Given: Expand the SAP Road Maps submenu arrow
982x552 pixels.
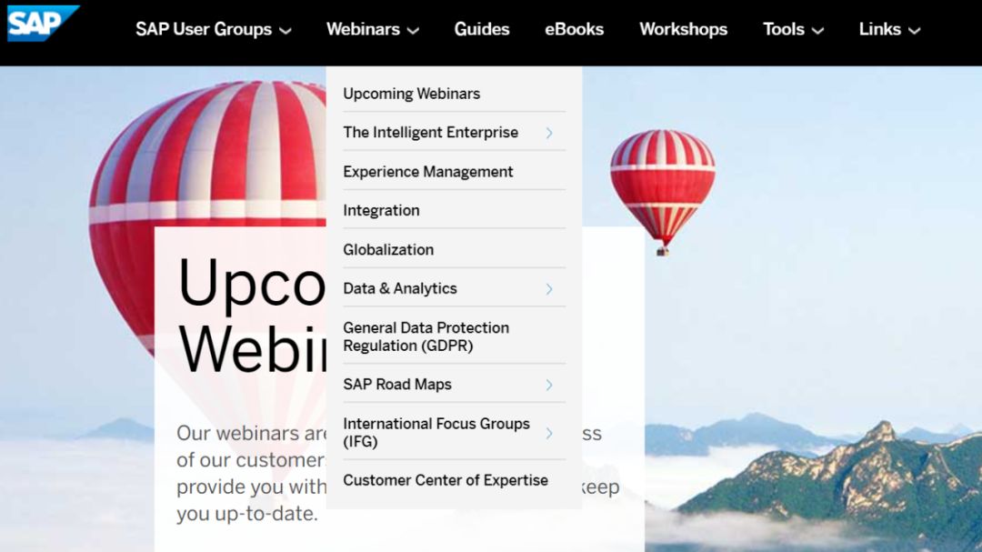Looking at the screenshot, I should pos(549,385).
